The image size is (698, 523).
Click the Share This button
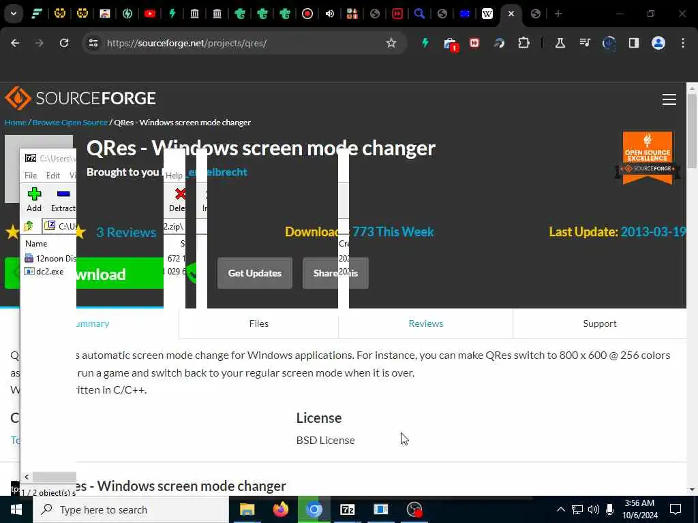pos(335,273)
